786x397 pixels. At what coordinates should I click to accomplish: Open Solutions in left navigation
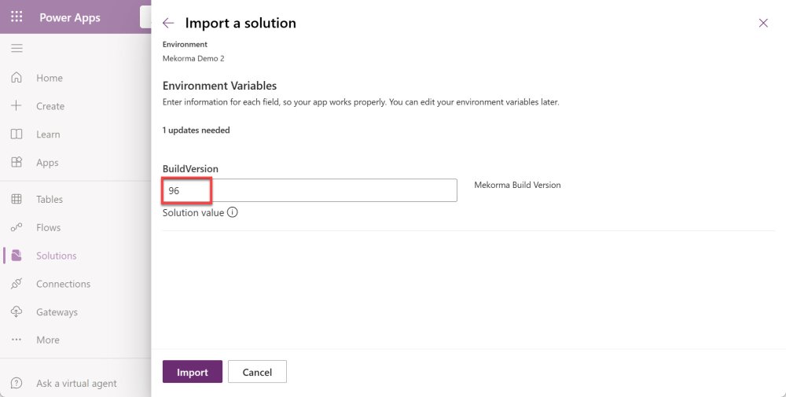click(56, 255)
